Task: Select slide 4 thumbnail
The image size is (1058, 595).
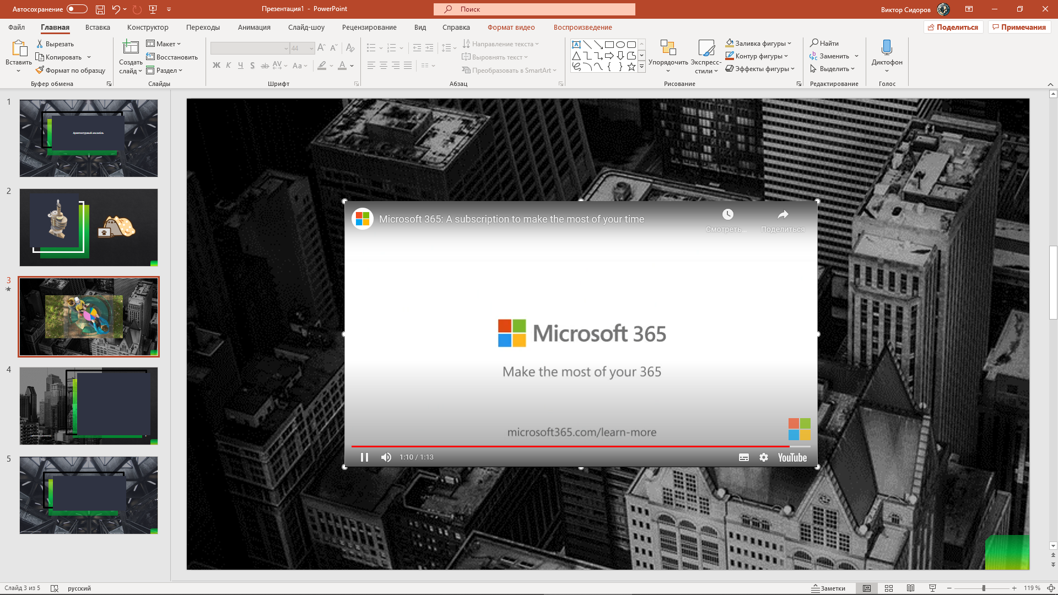Action: (x=89, y=406)
